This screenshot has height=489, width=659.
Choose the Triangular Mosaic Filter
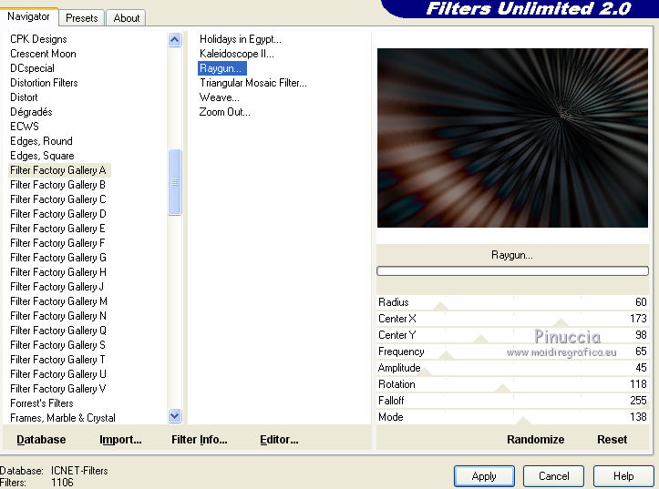[x=253, y=83]
